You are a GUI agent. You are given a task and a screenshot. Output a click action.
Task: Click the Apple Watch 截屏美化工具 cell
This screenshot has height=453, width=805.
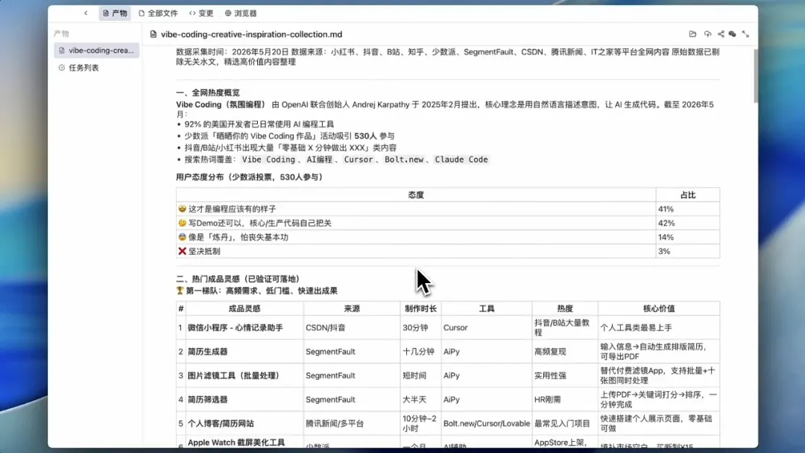pos(244,443)
